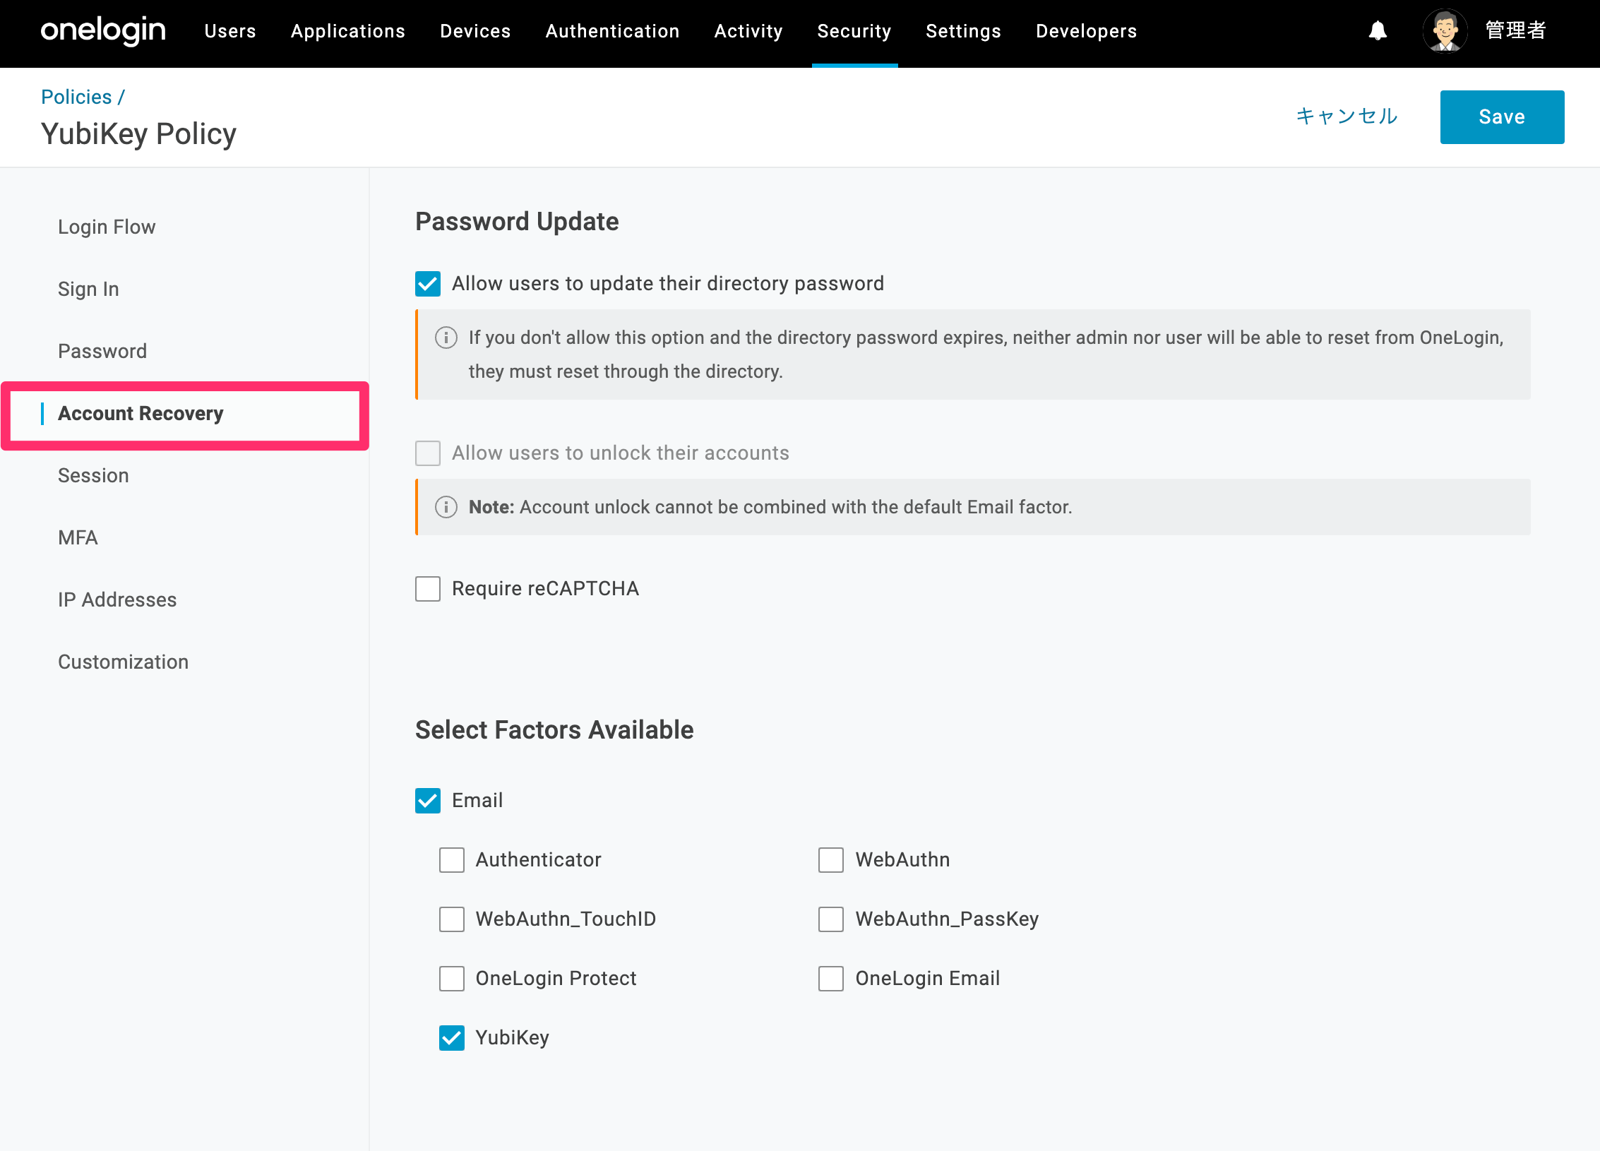Click the Account unlock Email factor note text
This screenshot has width=1600, height=1151.
tap(770, 507)
